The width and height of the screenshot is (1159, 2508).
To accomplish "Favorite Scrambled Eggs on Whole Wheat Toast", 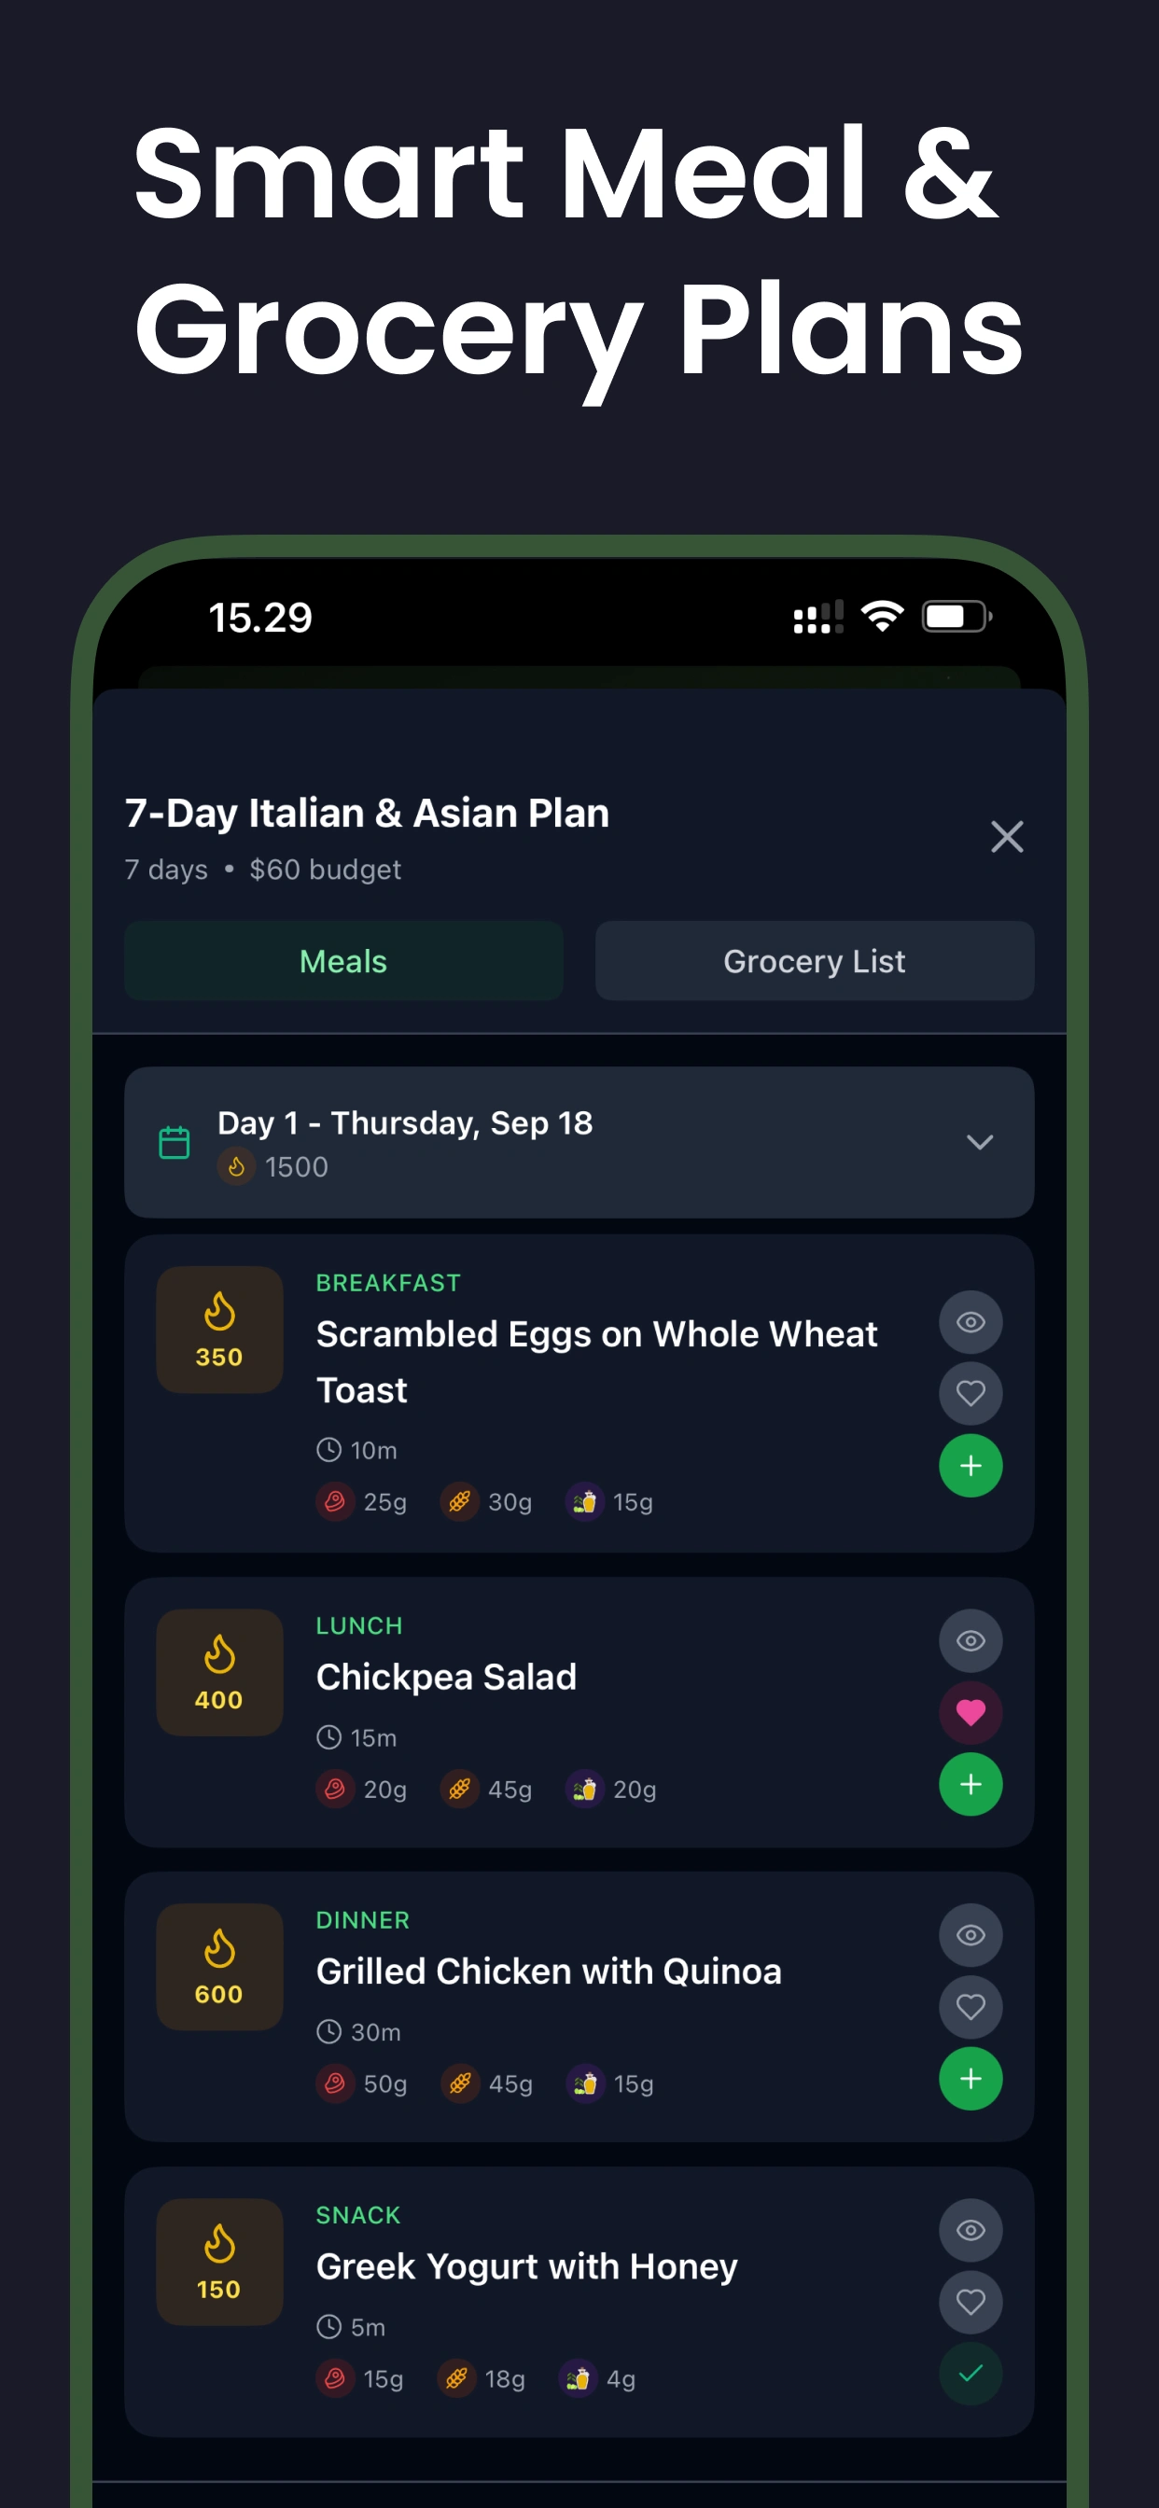I will tap(970, 1393).
